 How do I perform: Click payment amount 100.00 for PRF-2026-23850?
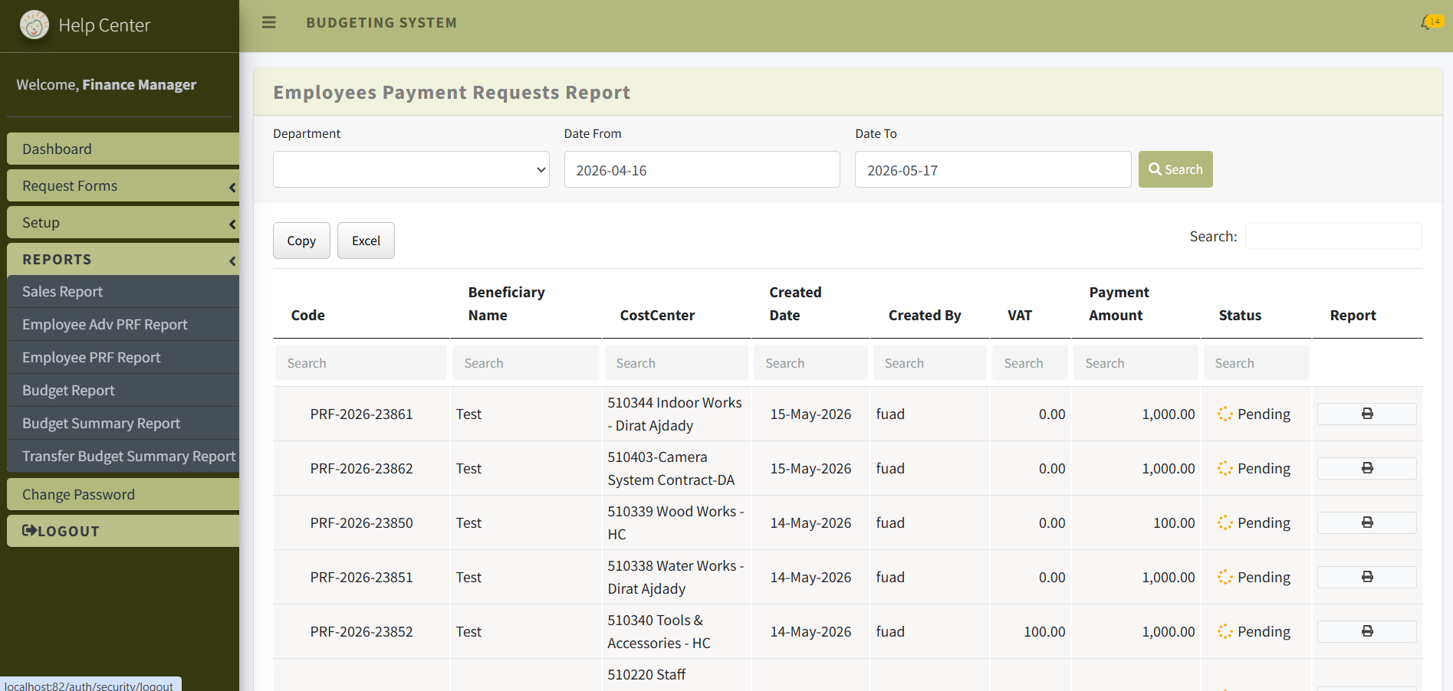click(1174, 522)
